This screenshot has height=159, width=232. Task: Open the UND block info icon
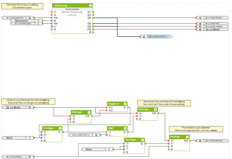[125, 128]
